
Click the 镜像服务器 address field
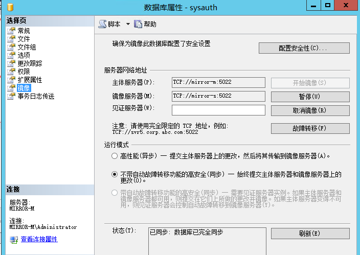coord(218,96)
